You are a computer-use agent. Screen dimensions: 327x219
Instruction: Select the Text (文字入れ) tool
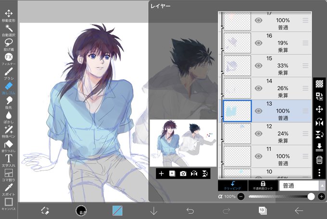coord(9,161)
